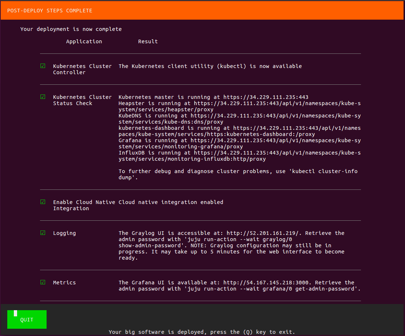This screenshot has width=405, height=336.
Task: Select the Kubernetes Cluster Controller application label
Action: [x=82, y=69]
